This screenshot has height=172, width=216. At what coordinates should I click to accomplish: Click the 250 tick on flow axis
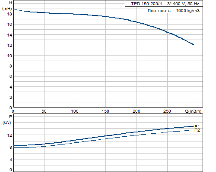167,111
